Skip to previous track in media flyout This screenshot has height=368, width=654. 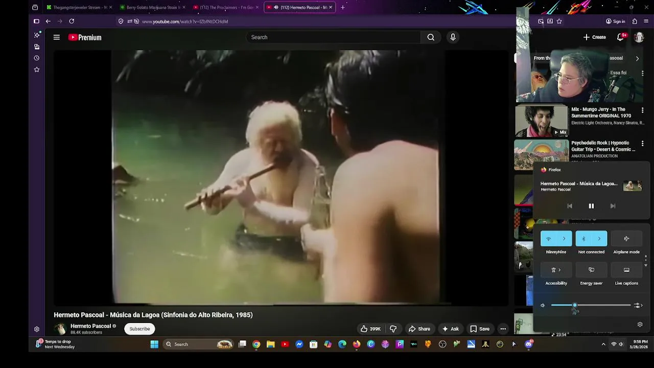point(570,206)
